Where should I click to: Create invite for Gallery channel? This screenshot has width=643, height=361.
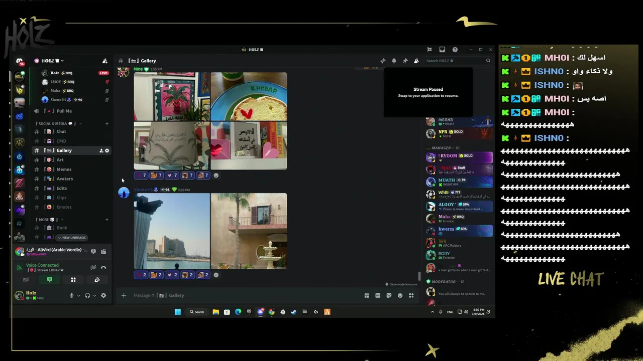click(101, 150)
